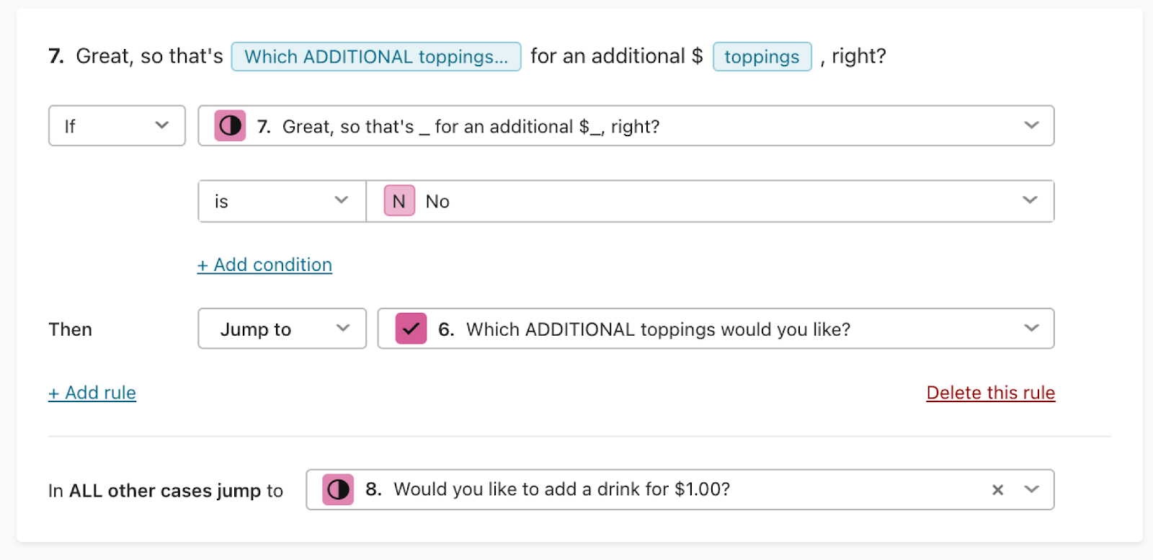Open the Jump to action dropdown
Screen dimensions: 1153x560
282,329
